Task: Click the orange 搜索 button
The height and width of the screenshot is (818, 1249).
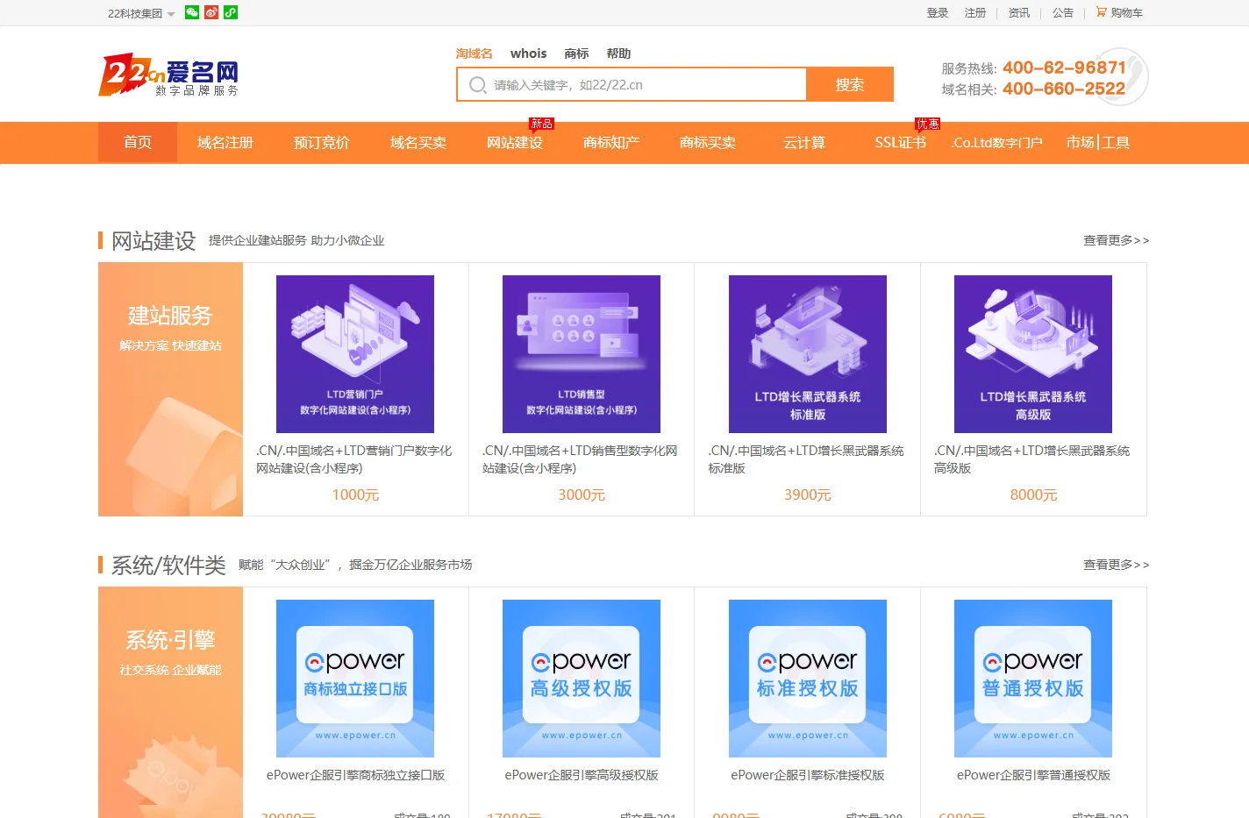Action: pos(850,84)
